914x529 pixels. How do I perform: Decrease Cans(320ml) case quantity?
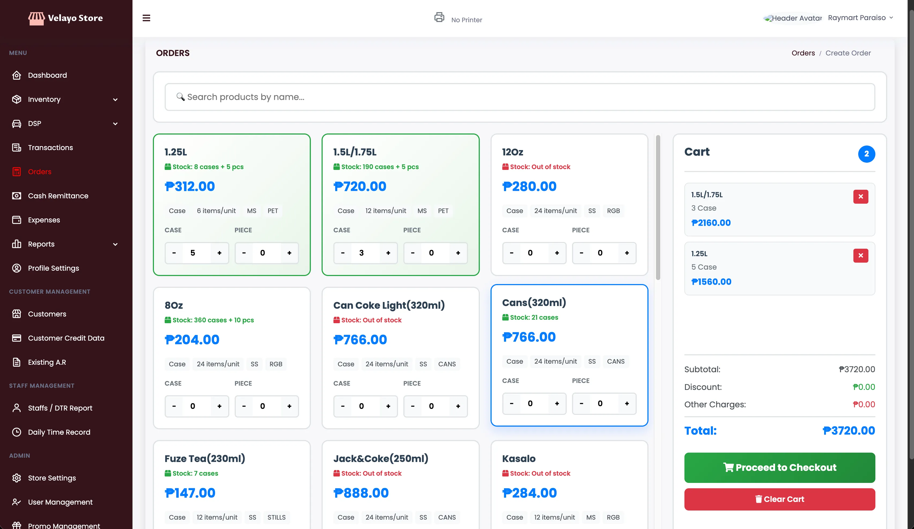click(512, 404)
